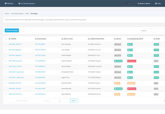Open vehicle AB1 CD34, Audi A6 for Nathan Walker
This screenshot has width=165, height=114.
point(15,61)
